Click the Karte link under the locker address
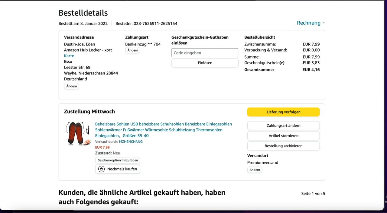The width and height of the screenshot is (387, 213). pos(69,56)
